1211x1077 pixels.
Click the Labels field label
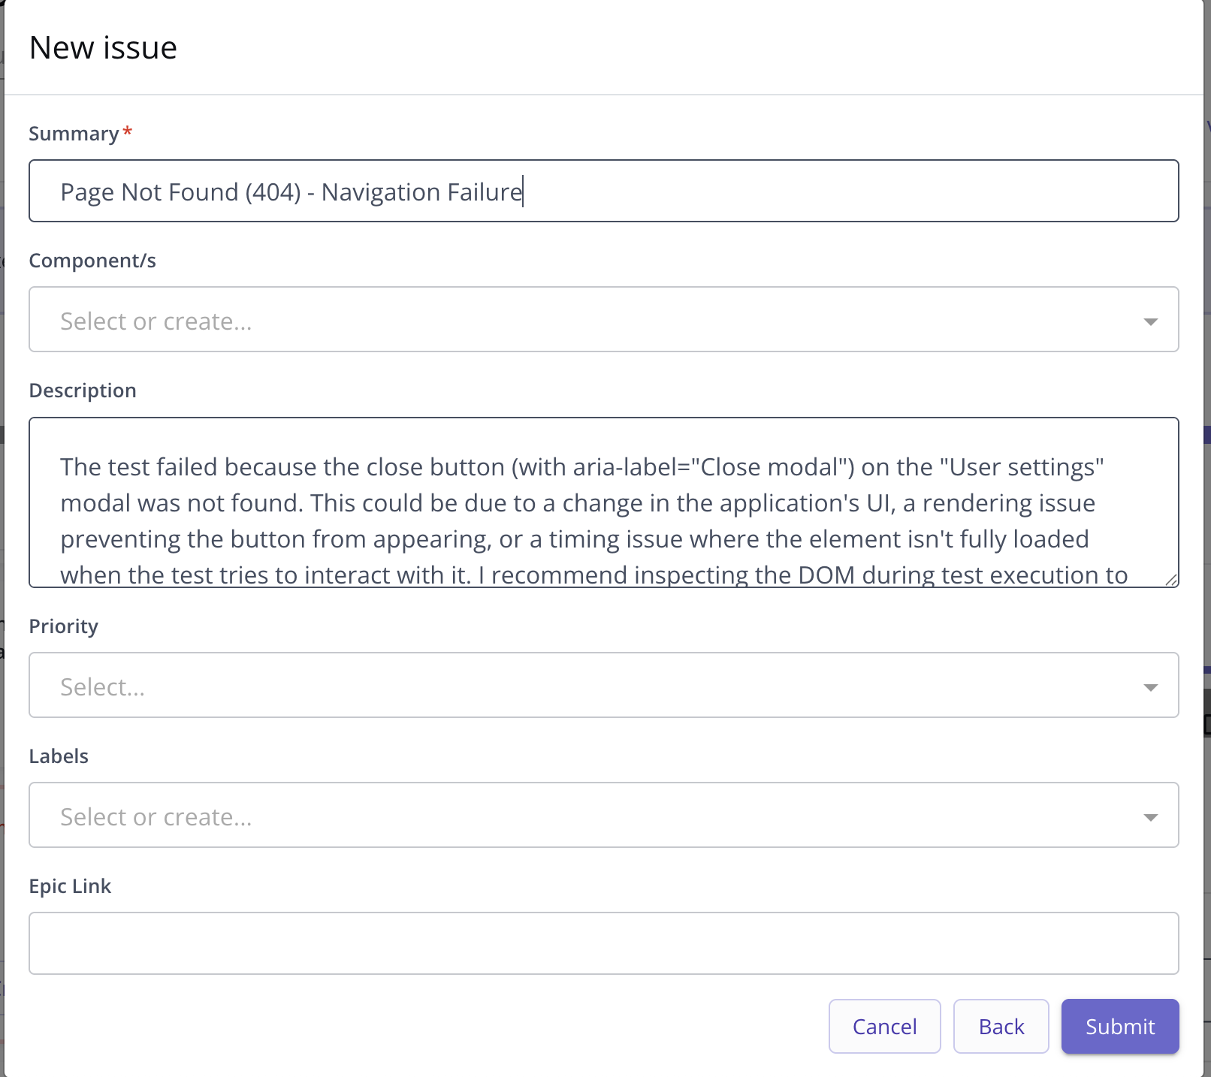pos(59,756)
